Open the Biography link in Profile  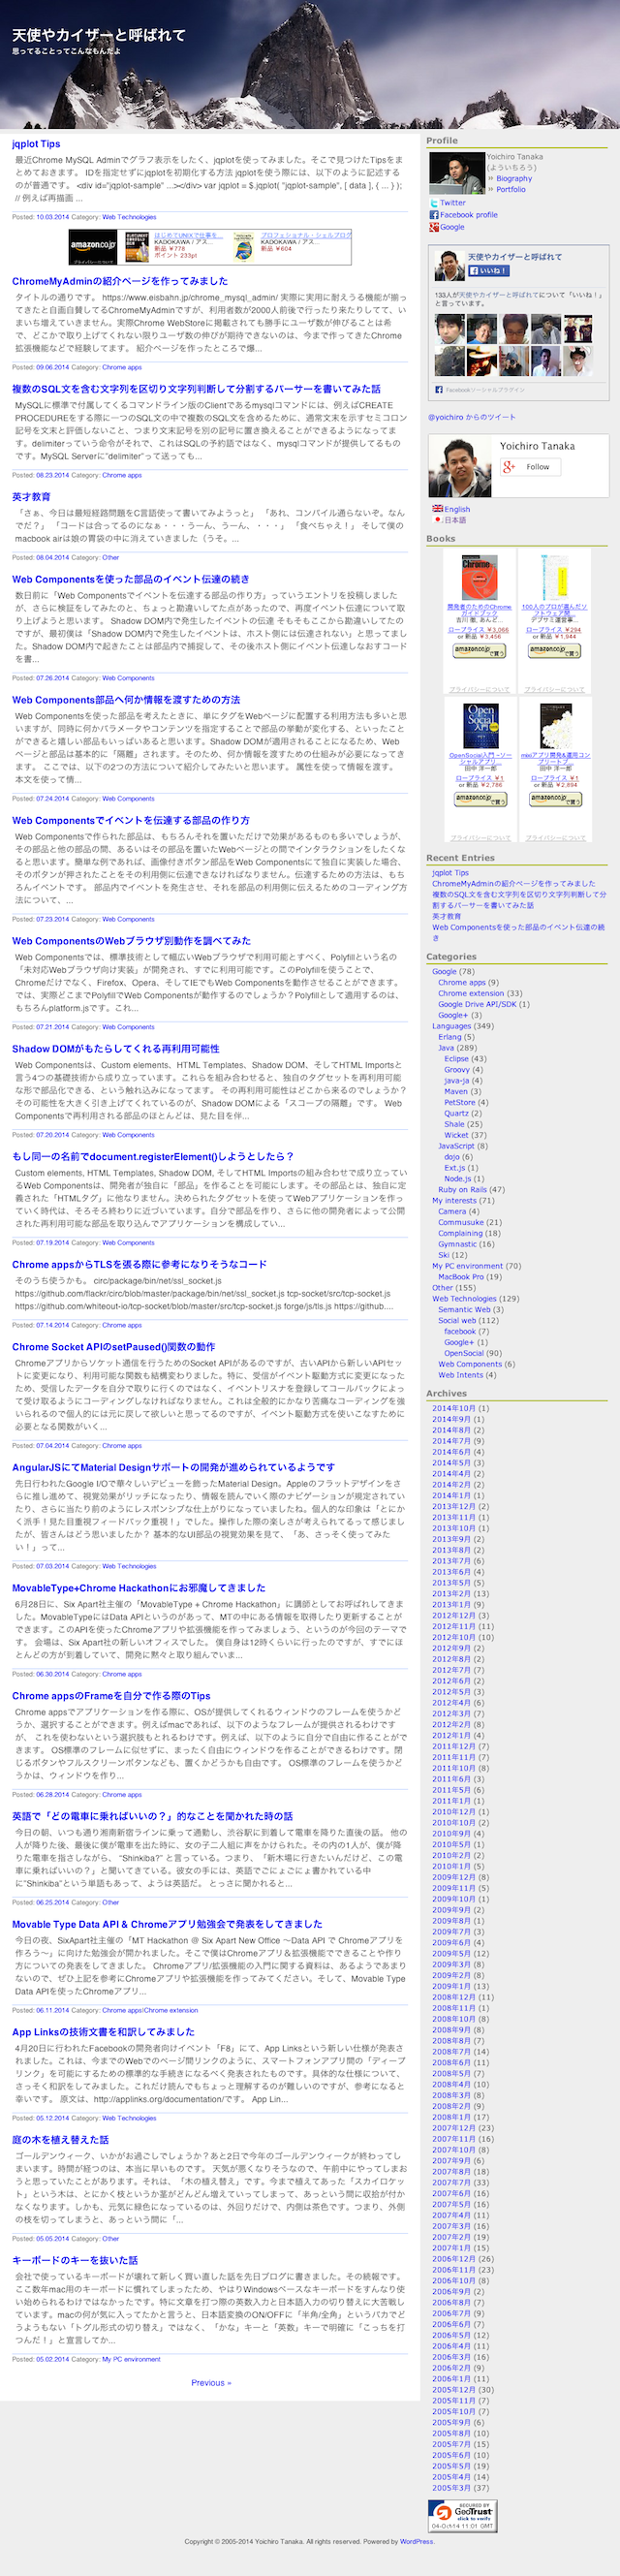click(514, 178)
